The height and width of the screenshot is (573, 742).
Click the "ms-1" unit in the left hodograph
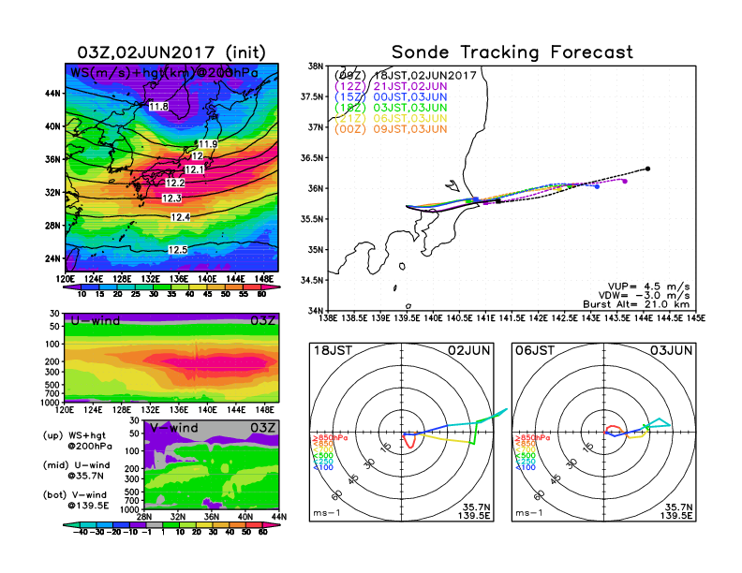point(327,513)
